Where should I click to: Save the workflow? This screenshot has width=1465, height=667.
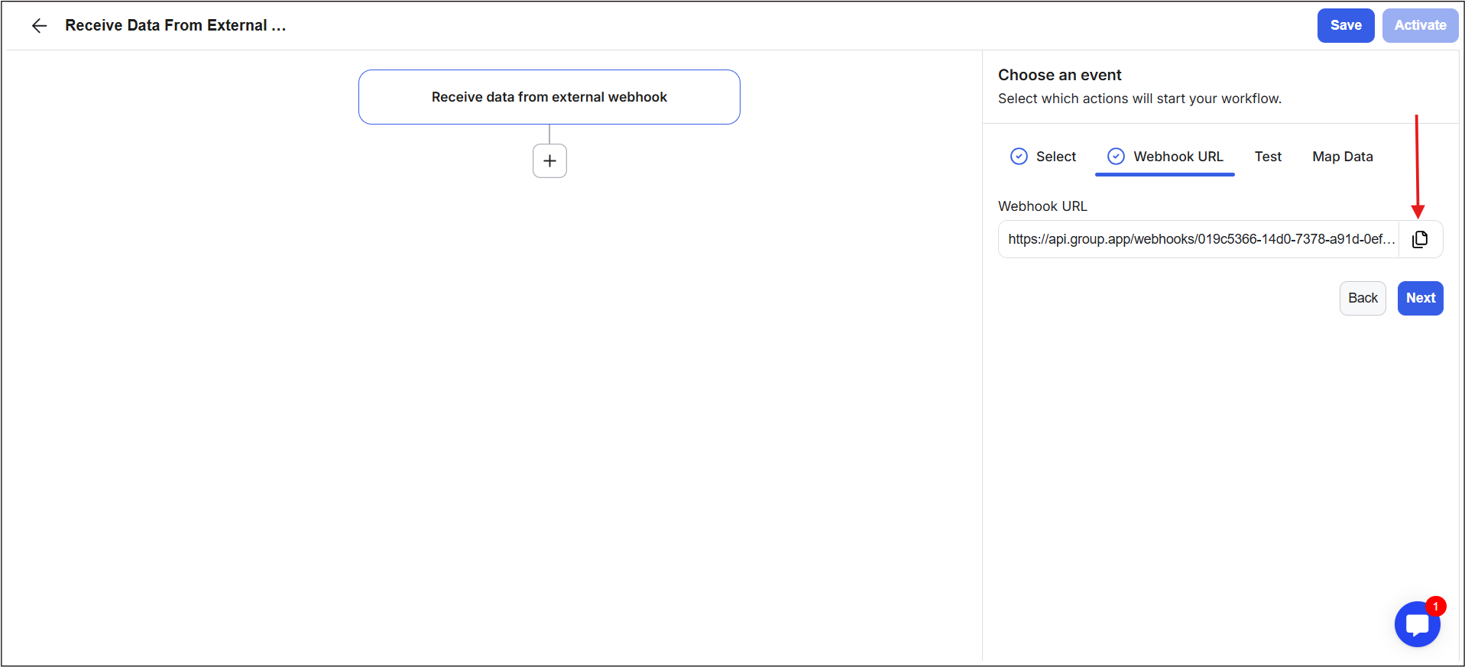tap(1345, 25)
